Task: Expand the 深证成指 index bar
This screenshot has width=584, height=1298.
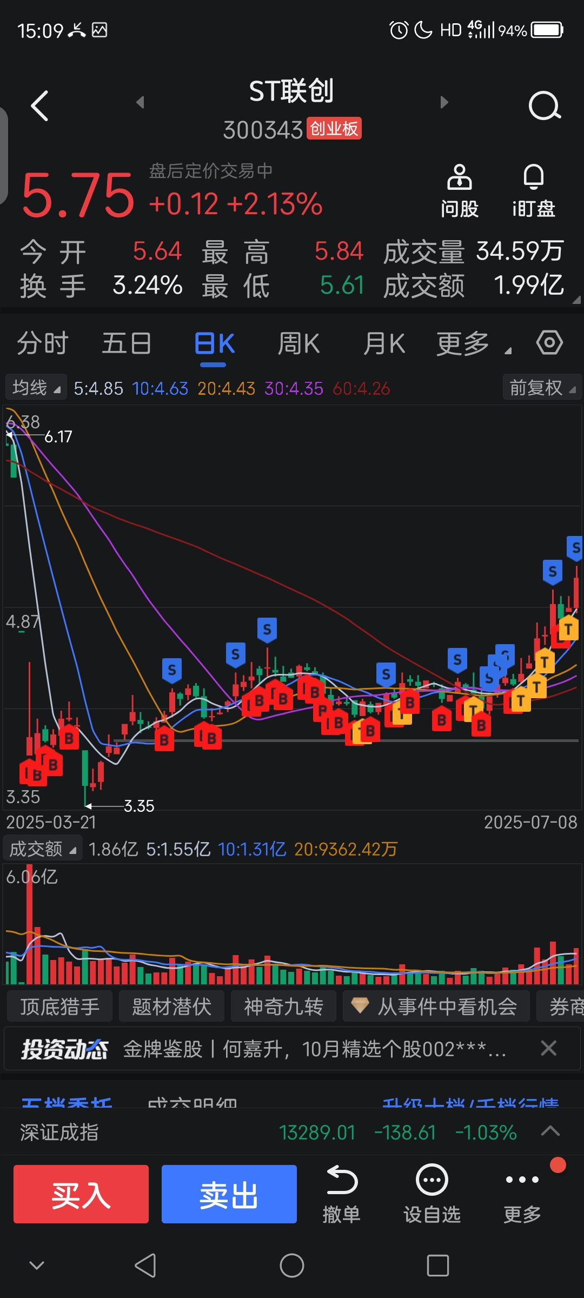Action: click(550, 1131)
